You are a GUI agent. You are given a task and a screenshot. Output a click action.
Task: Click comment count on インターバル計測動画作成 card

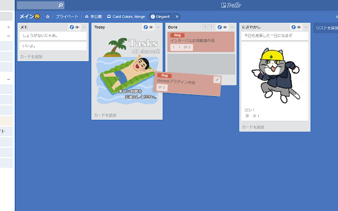pos(187,47)
